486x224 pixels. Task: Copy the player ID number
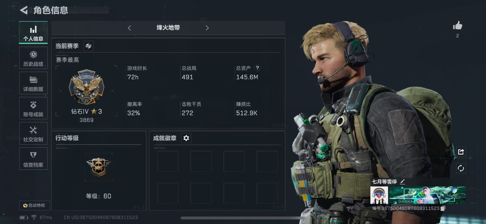[x=443, y=208]
